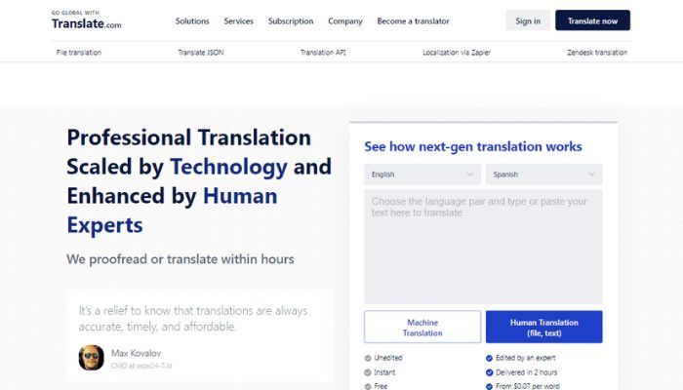Click Max Kovalov's avatar photo
The image size is (683, 390).
pyautogui.click(x=91, y=358)
